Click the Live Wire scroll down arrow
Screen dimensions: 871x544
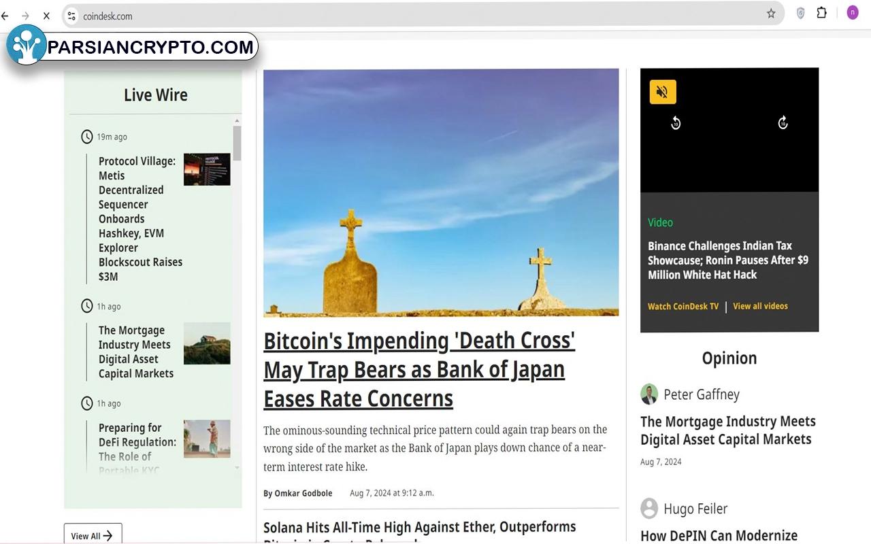coord(237,468)
